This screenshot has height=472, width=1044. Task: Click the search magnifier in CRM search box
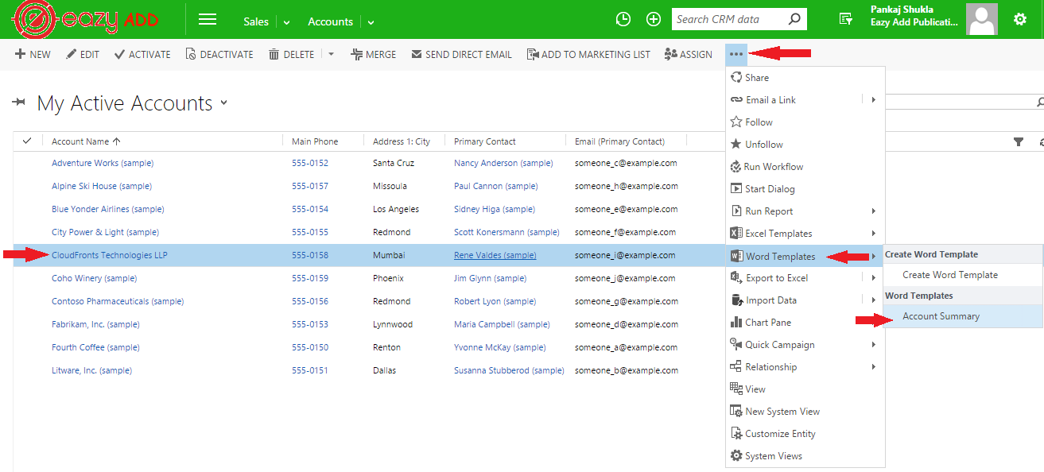(794, 20)
